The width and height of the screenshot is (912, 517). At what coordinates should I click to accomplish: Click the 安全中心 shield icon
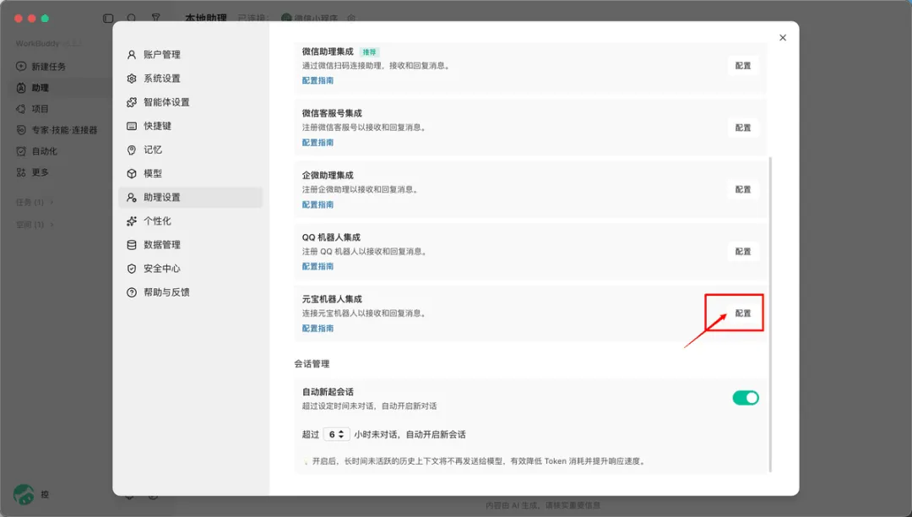[x=132, y=269]
